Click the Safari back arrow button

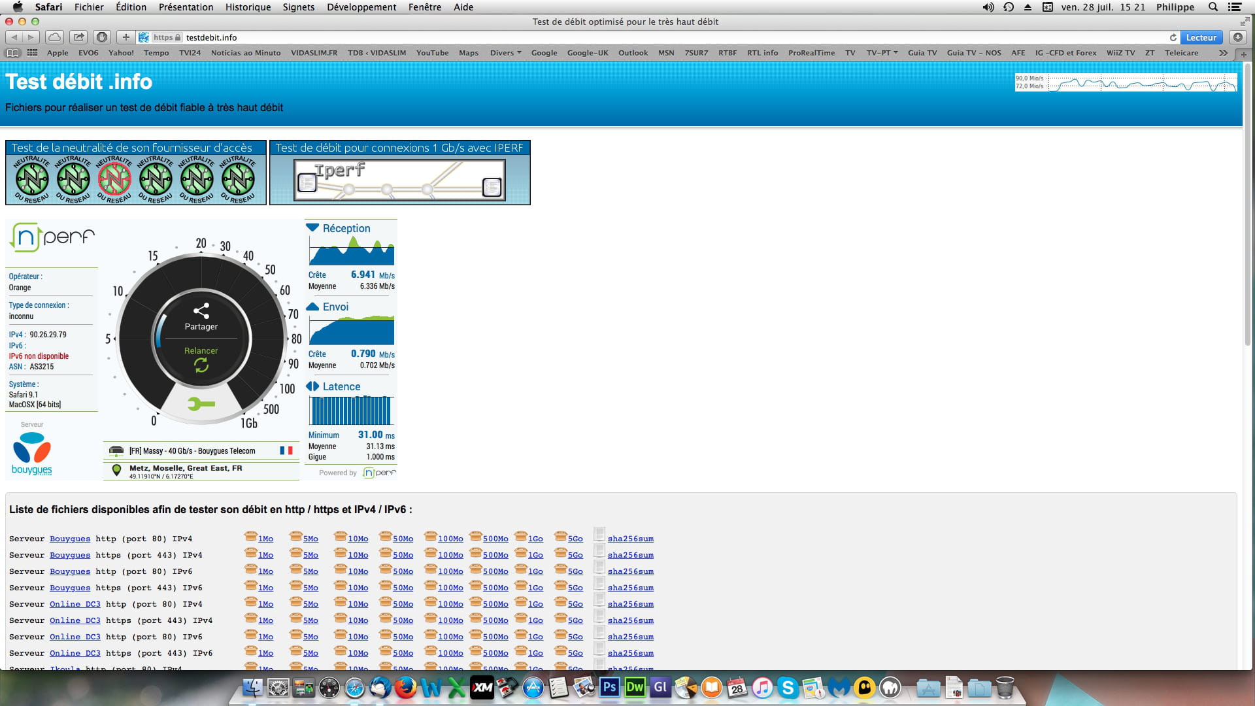pyautogui.click(x=14, y=37)
